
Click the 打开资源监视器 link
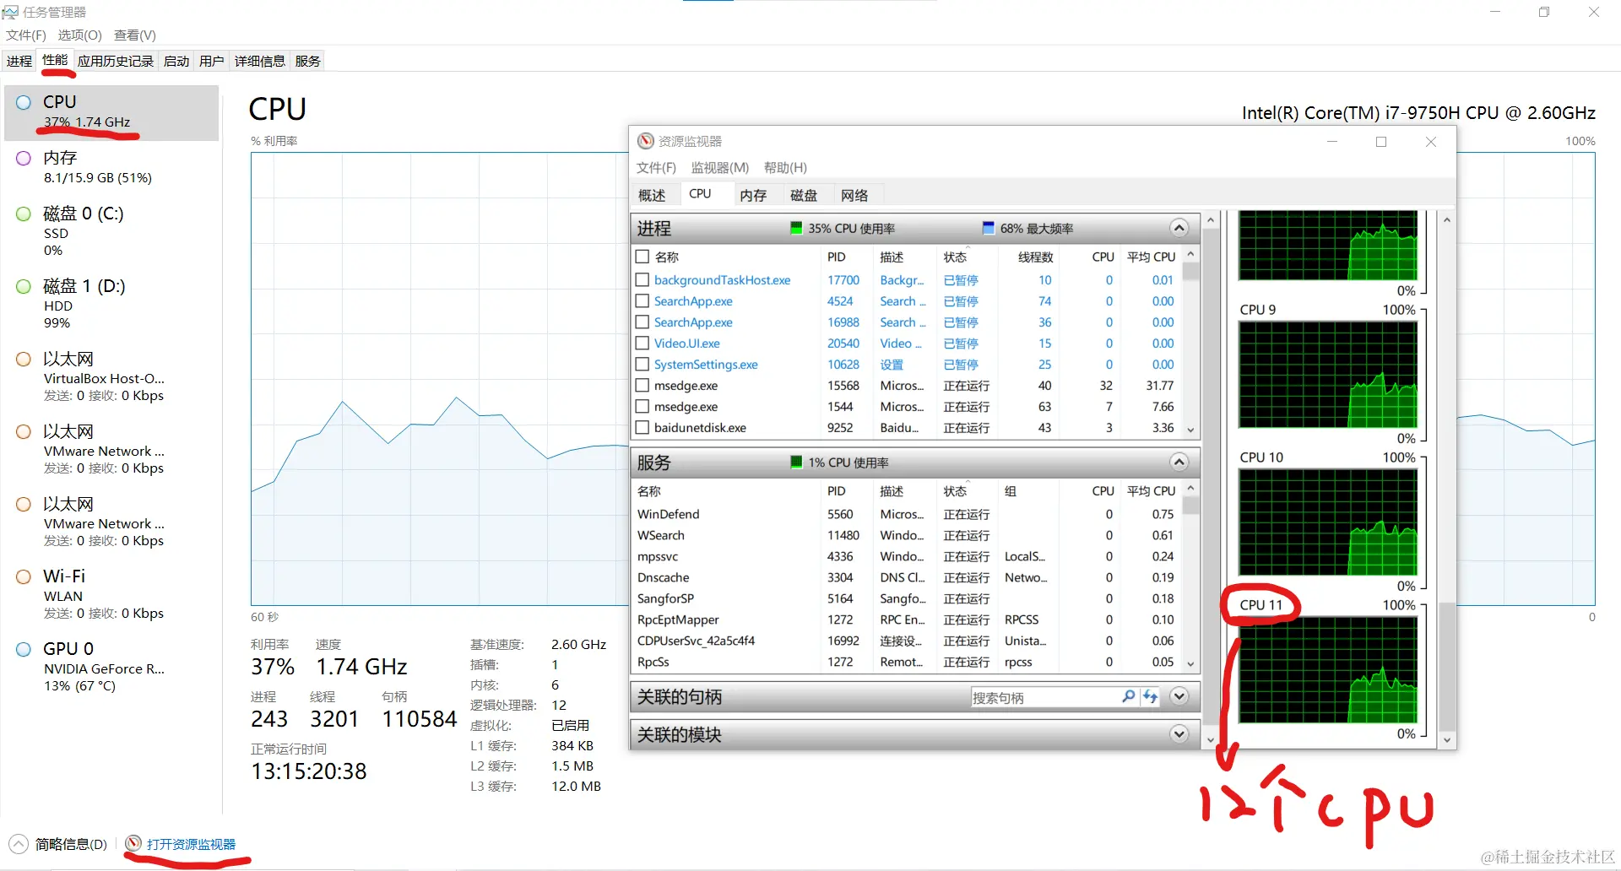[191, 844]
